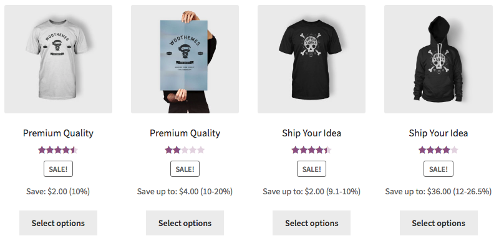
Task: Open the black skull t-shirt product image
Action: pyautogui.click(x=311, y=59)
